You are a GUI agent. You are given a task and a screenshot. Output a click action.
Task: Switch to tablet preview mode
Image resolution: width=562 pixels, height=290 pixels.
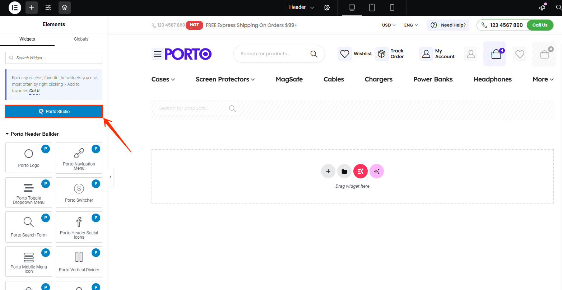click(x=372, y=8)
